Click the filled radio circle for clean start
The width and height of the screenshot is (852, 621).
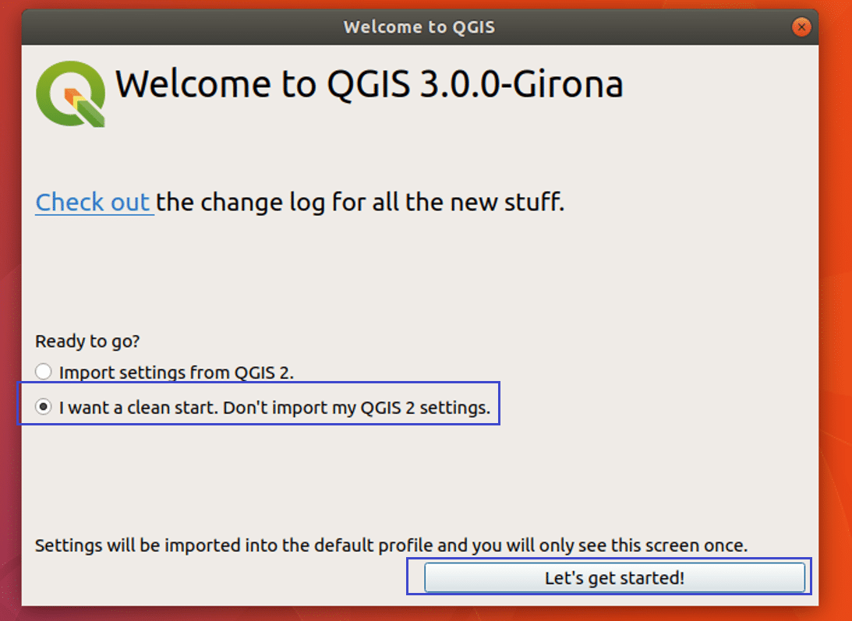click(44, 408)
